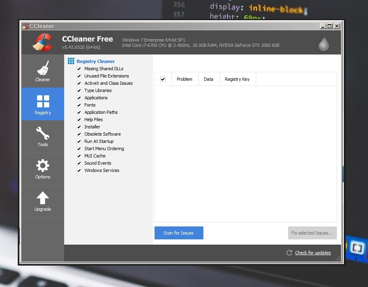Image resolution: width=368 pixels, height=287 pixels.
Task: Click the CCleaner Free title text
Action: click(87, 39)
